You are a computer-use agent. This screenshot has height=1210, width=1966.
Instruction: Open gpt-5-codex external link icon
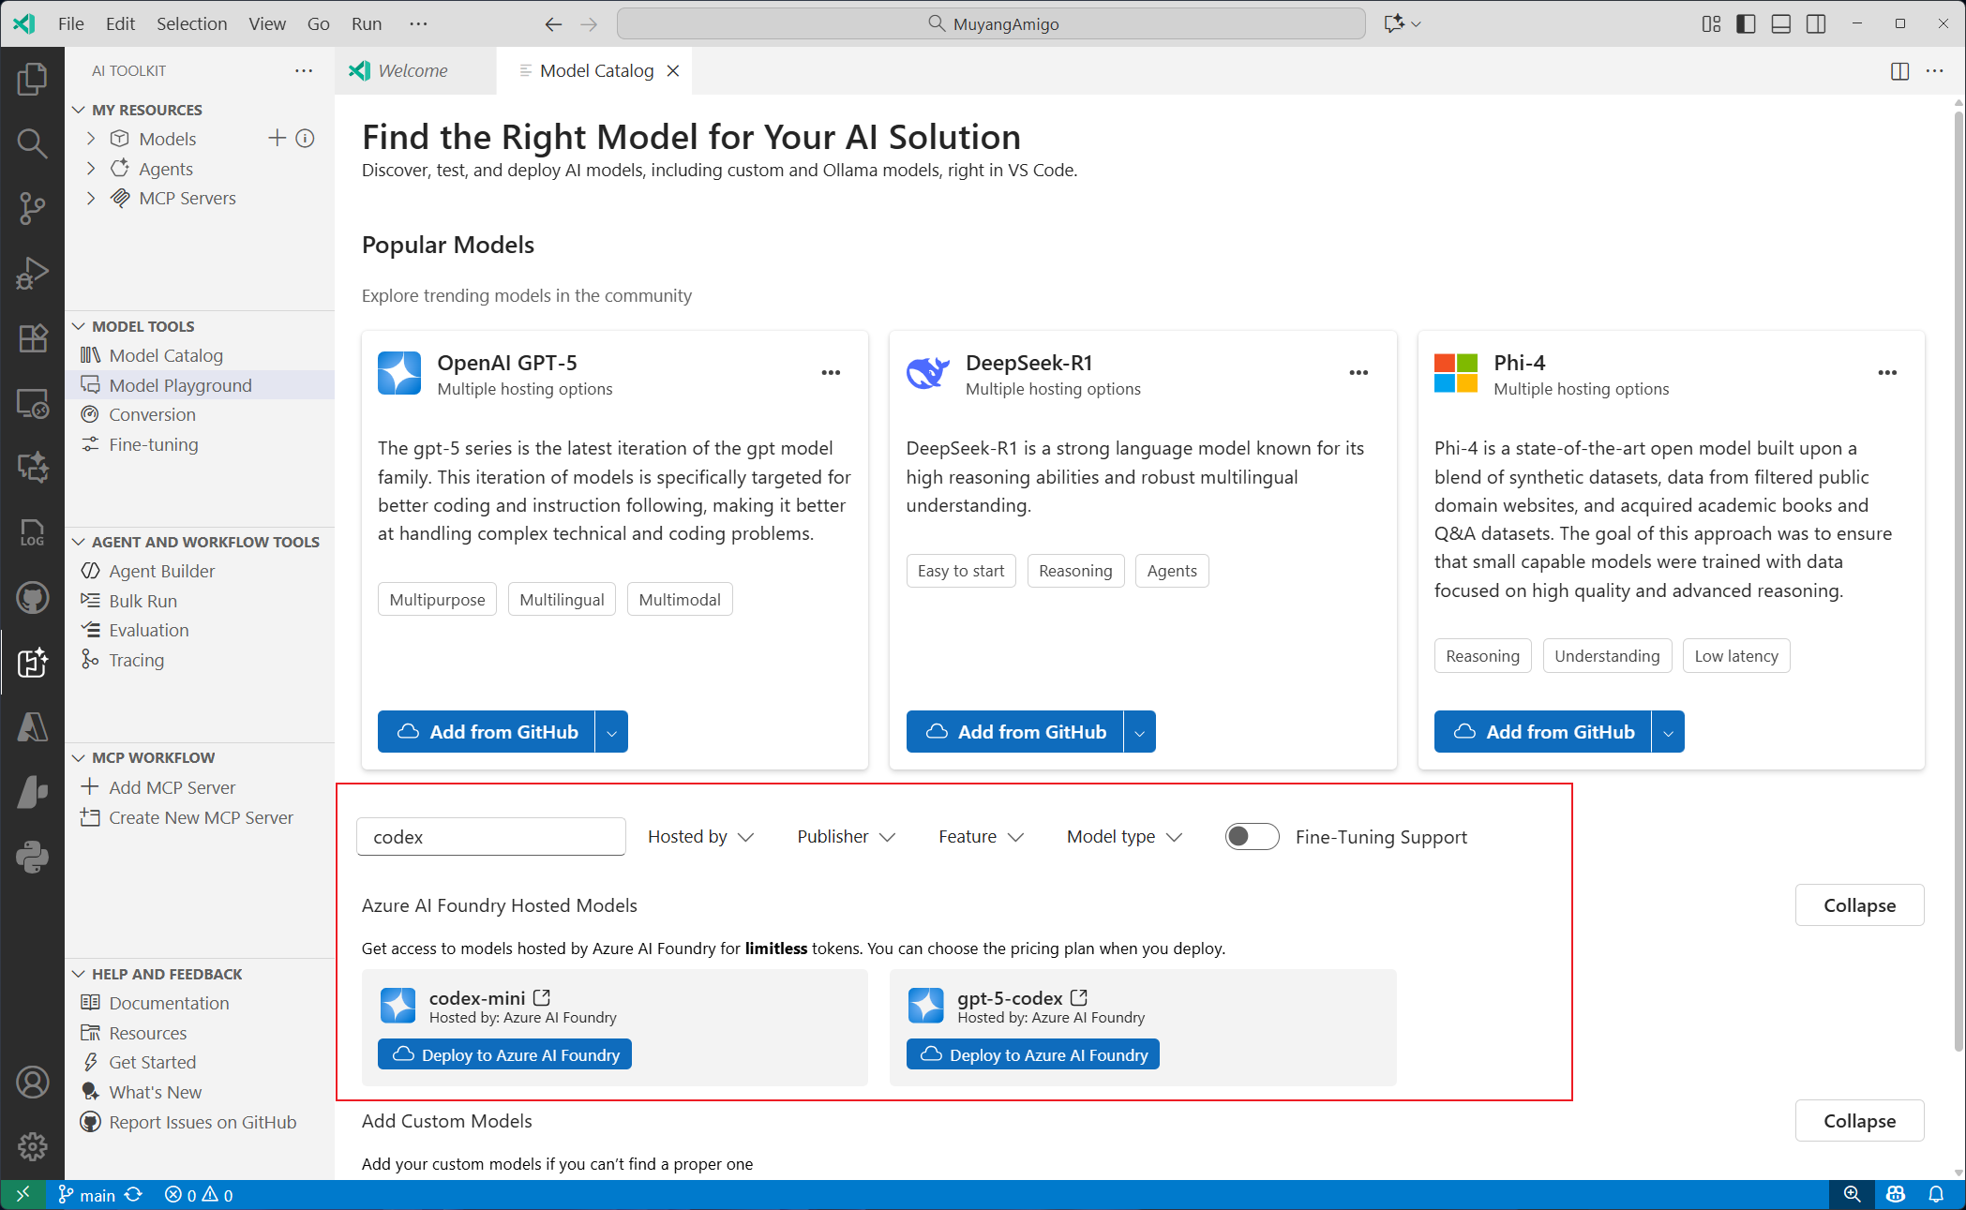click(x=1079, y=997)
